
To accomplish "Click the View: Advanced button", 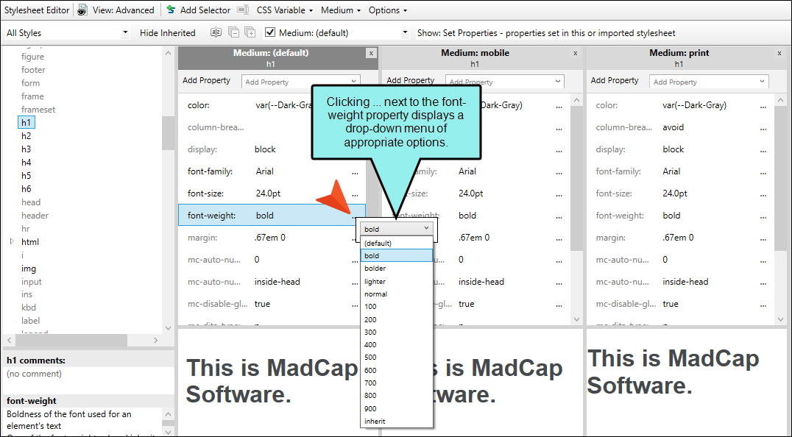I will click(x=116, y=10).
